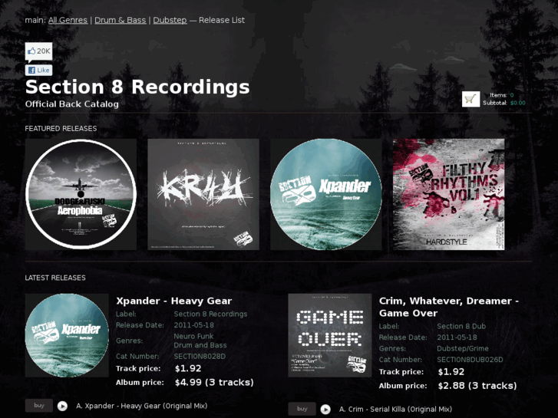Buy the Xpander Heavy Gear track
The image size is (558, 418).
pos(39,406)
